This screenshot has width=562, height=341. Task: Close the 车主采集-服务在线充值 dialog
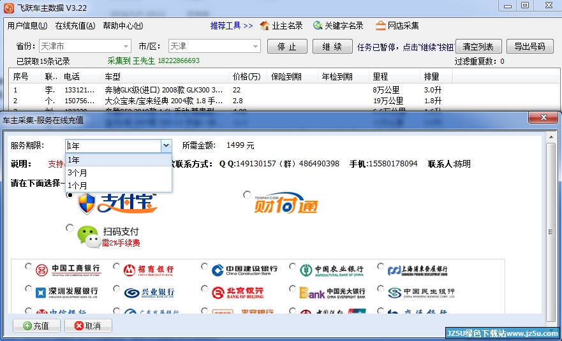pyautogui.click(x=544, y=117)
